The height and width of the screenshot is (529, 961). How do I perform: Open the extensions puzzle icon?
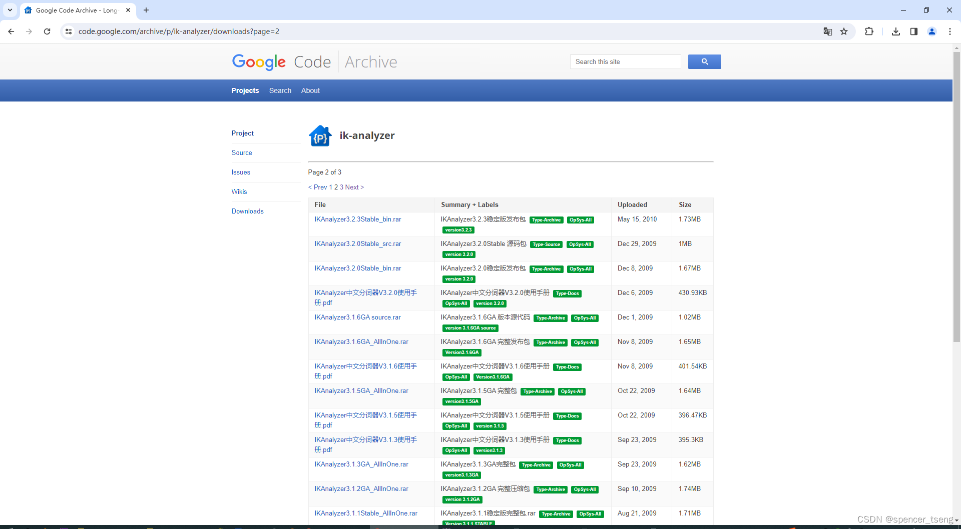pyautogui.click(x=869, y=31)
